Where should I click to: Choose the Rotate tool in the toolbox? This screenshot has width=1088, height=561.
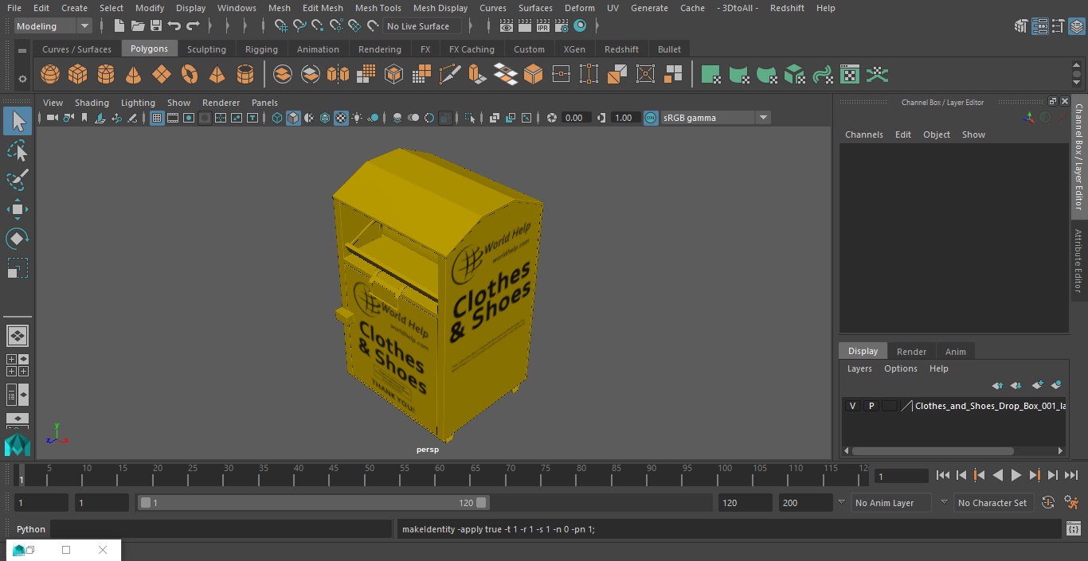(x=18, y=239)
